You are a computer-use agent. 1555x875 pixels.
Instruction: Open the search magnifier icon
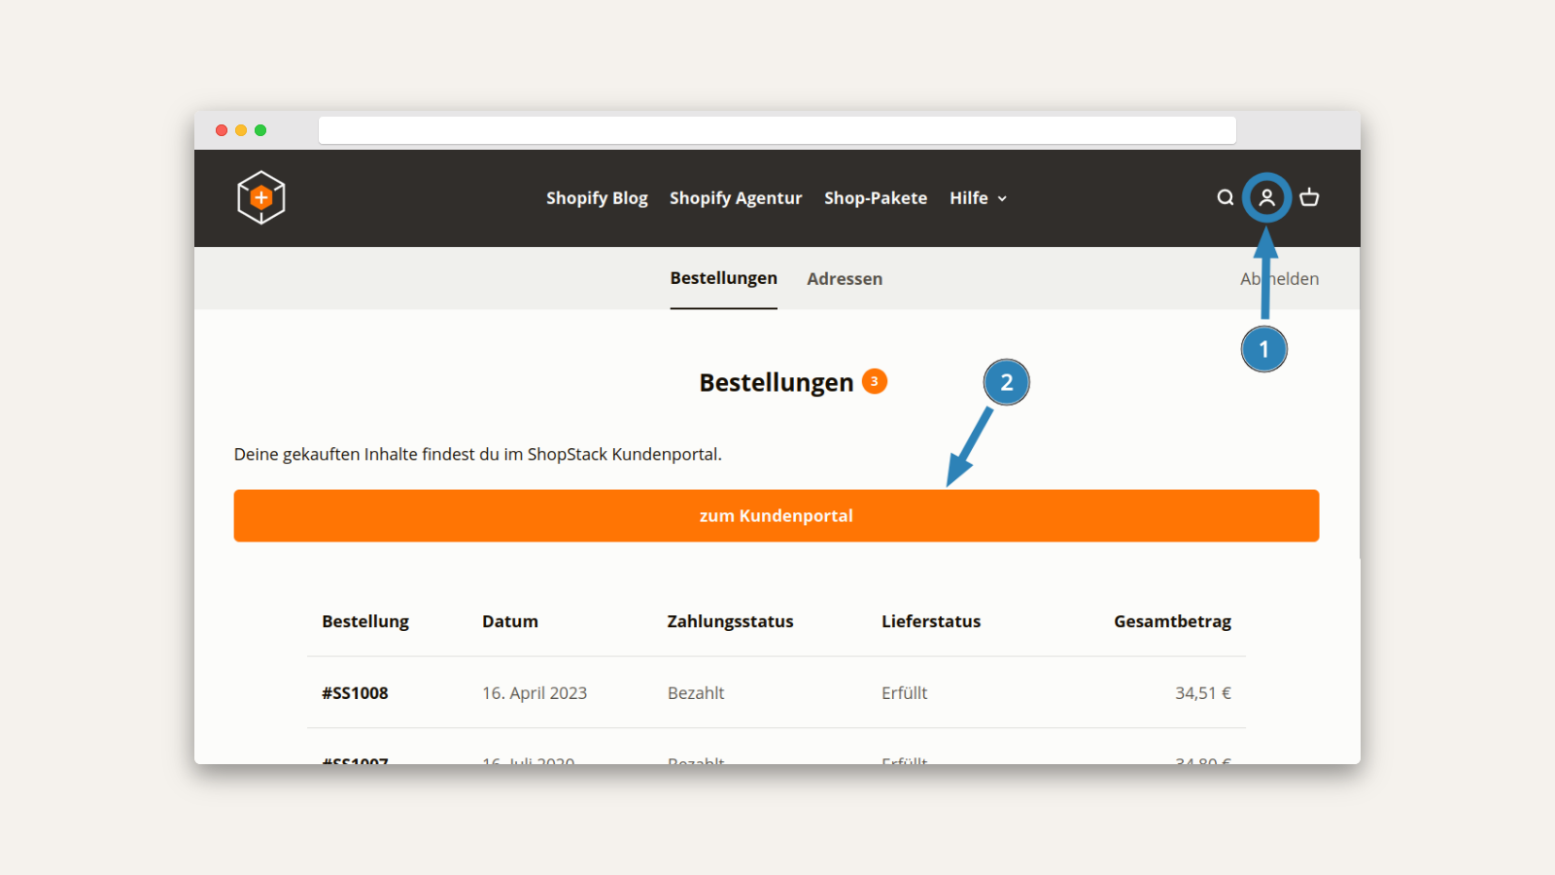(1225, 197)
